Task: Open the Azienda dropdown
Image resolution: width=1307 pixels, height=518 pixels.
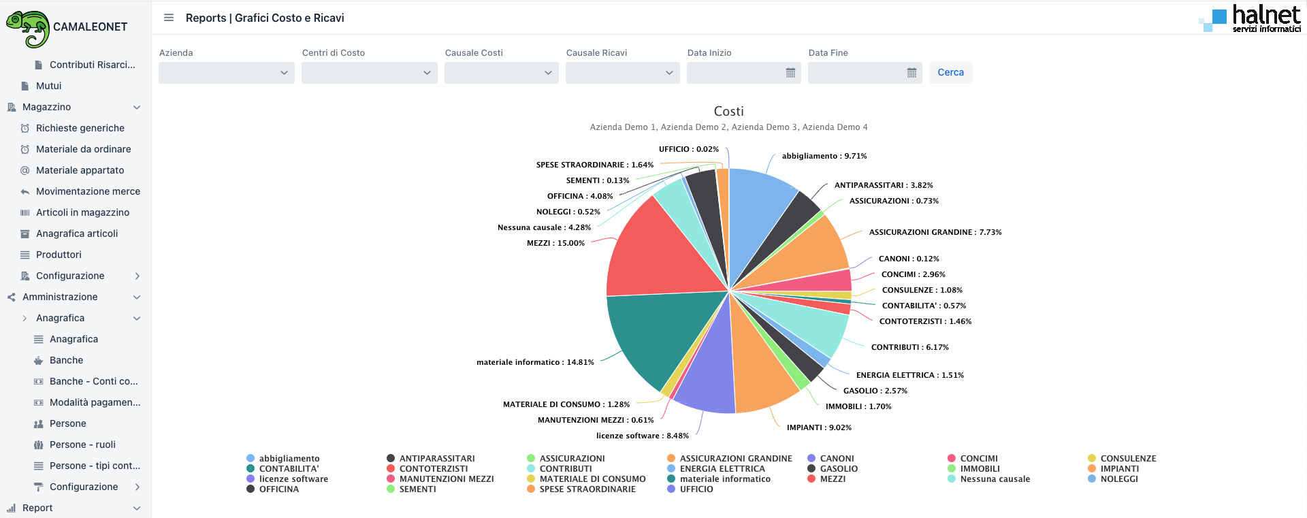Action: point(226,73)
